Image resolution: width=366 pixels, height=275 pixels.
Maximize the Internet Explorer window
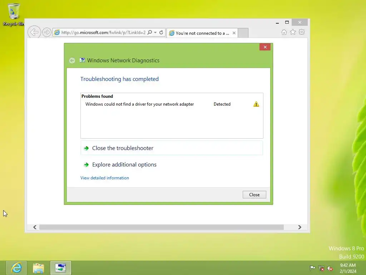click(287, 23)
